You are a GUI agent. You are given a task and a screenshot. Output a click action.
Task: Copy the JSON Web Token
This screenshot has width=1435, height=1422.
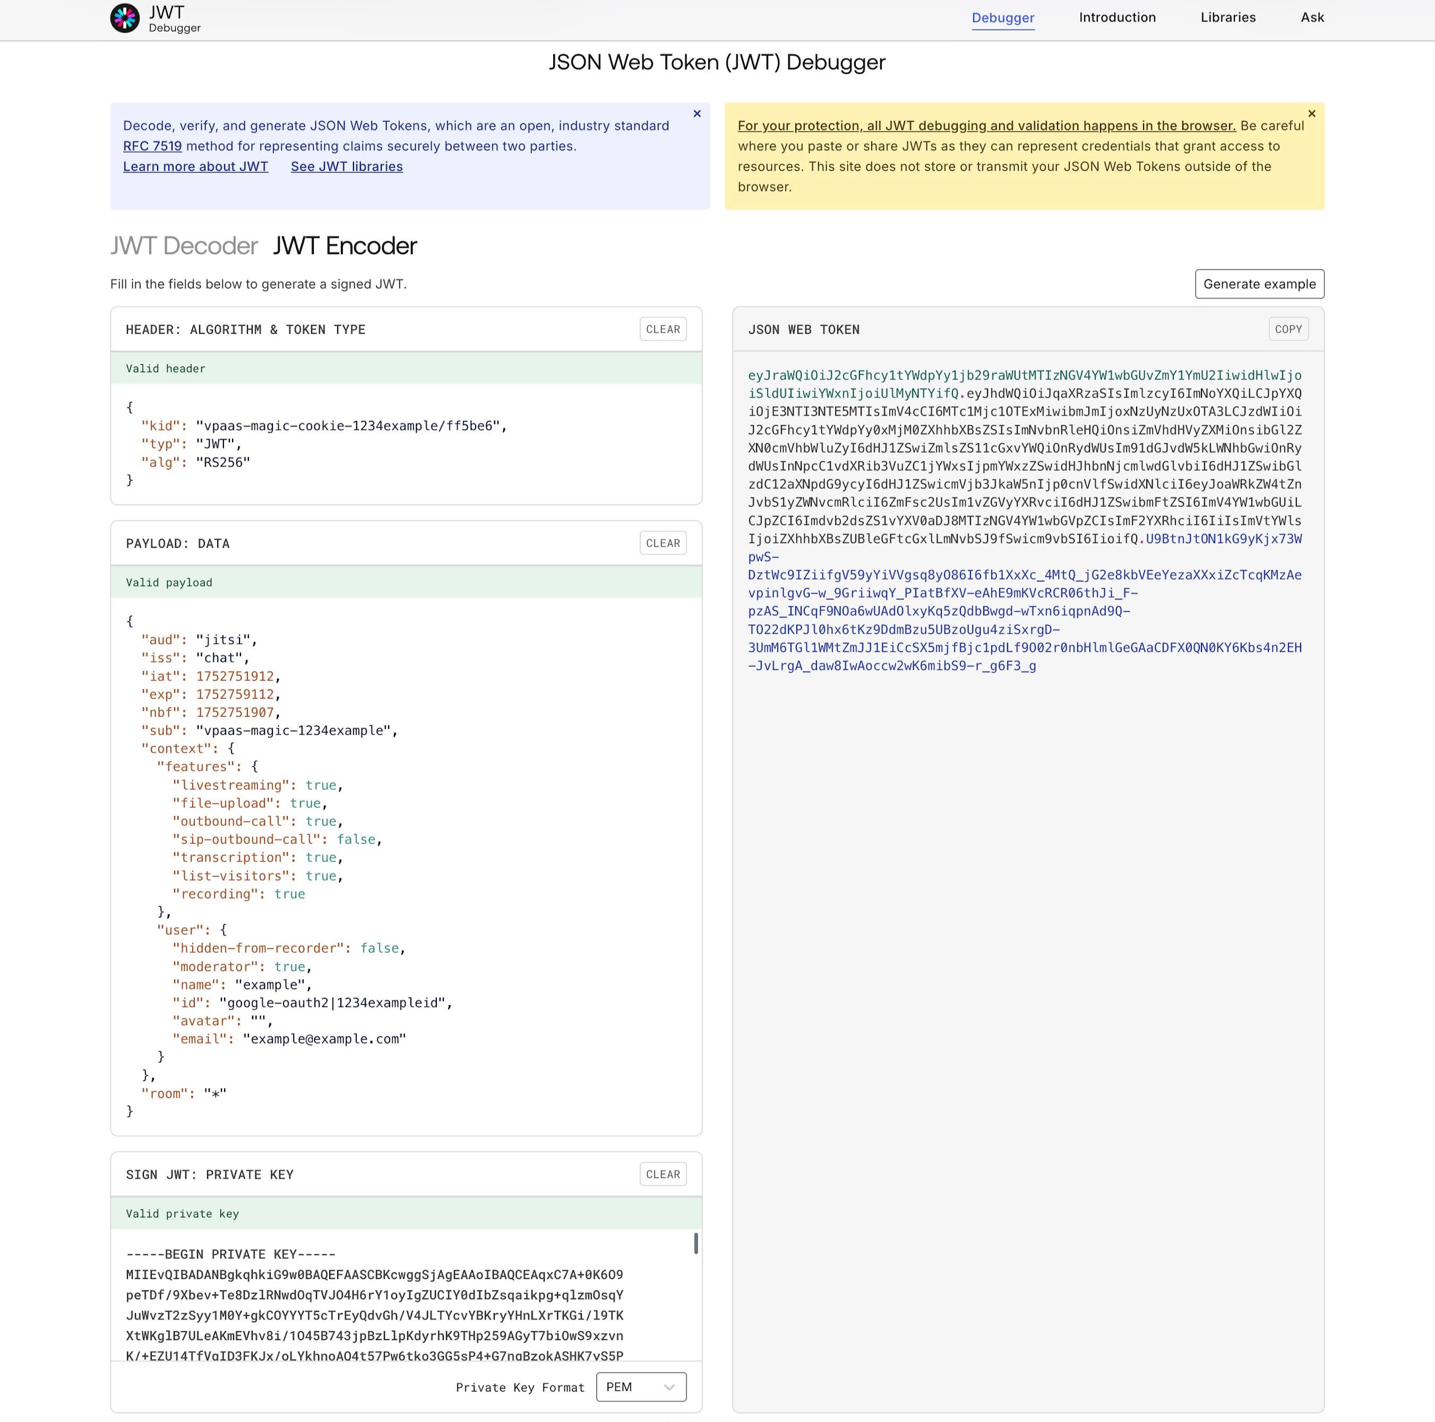point(1288,329)
